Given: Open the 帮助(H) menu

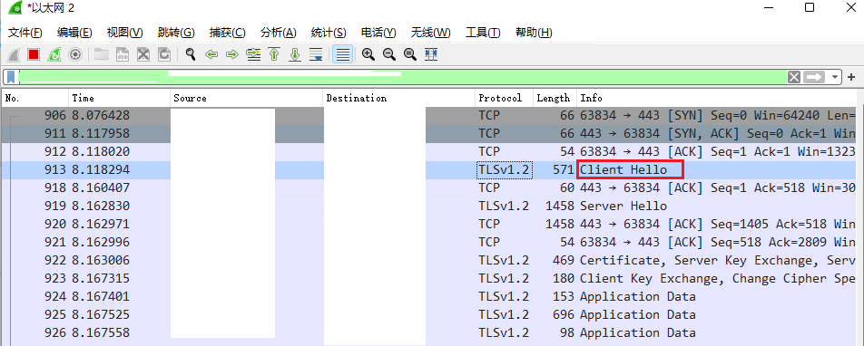Looking at the screenshot, I should pos(534,33).
